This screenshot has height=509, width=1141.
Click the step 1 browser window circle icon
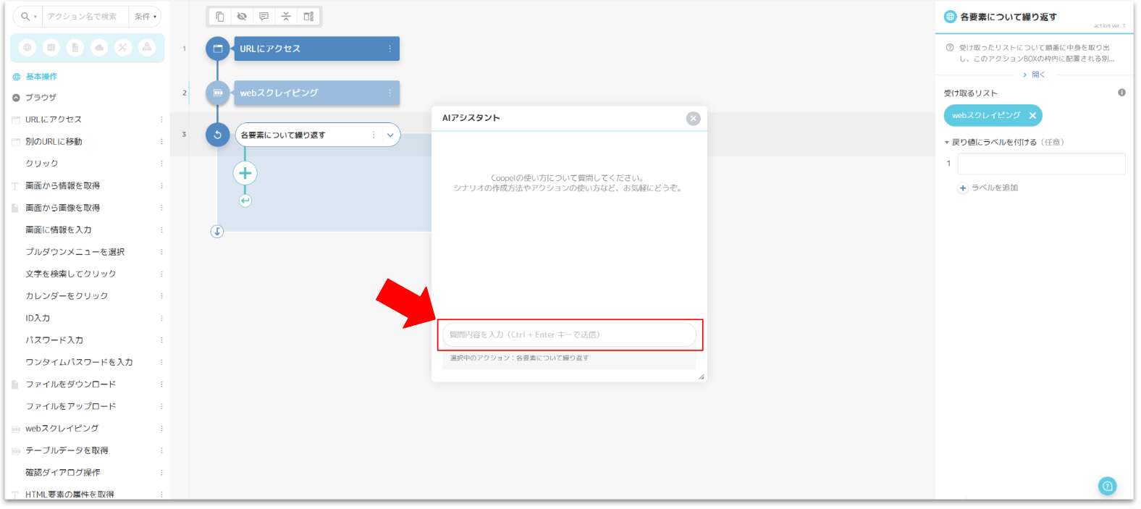[217, 49]
